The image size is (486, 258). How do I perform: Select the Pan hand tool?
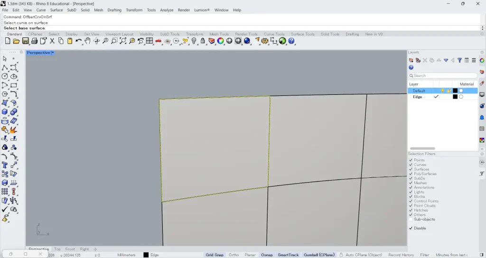[87, 41]
